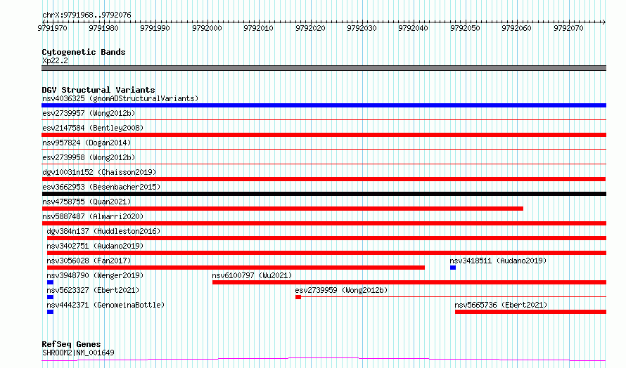Open the nsv4036325 (gnomADStructuralVariants) label
Image resolution: width=626 pixels, height=368 pixels.
[x=120, y=98]
